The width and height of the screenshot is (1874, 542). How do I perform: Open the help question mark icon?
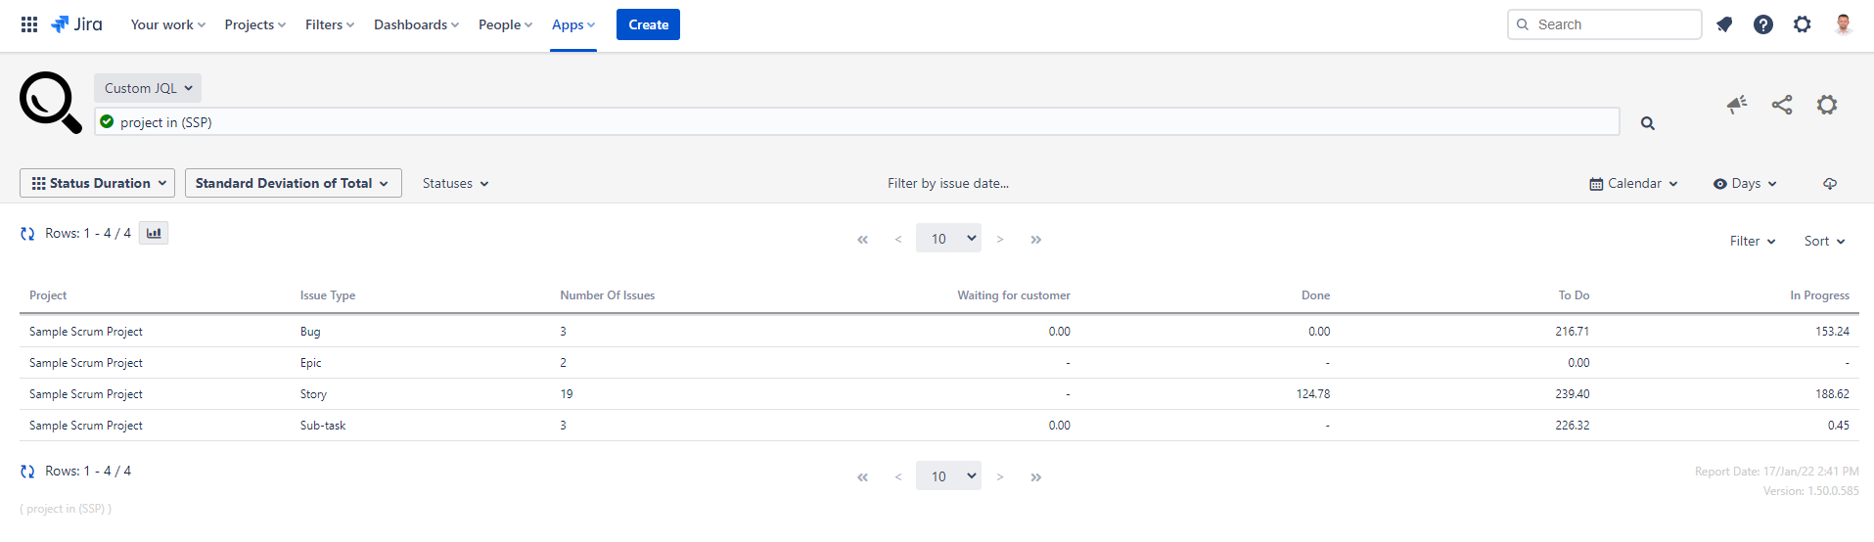coord(1763,24)
